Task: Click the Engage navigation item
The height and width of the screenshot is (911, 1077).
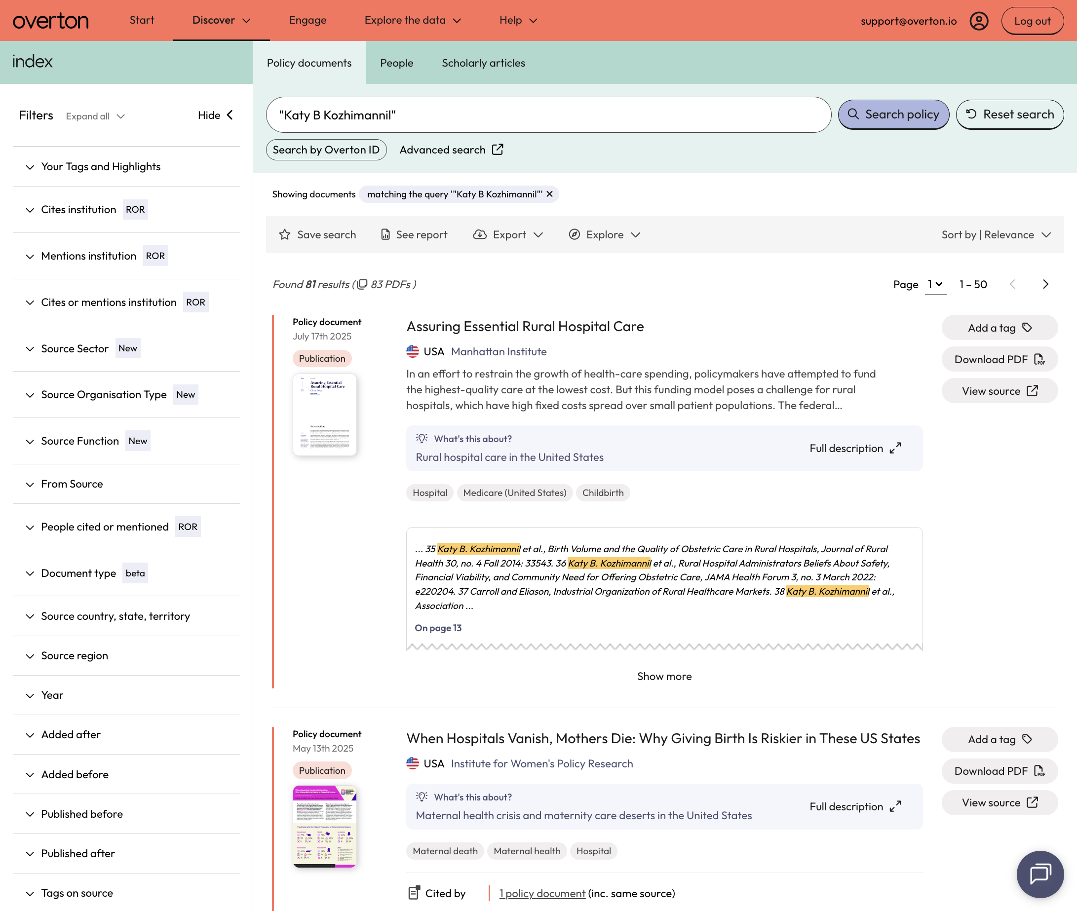Action: [308, 20]
